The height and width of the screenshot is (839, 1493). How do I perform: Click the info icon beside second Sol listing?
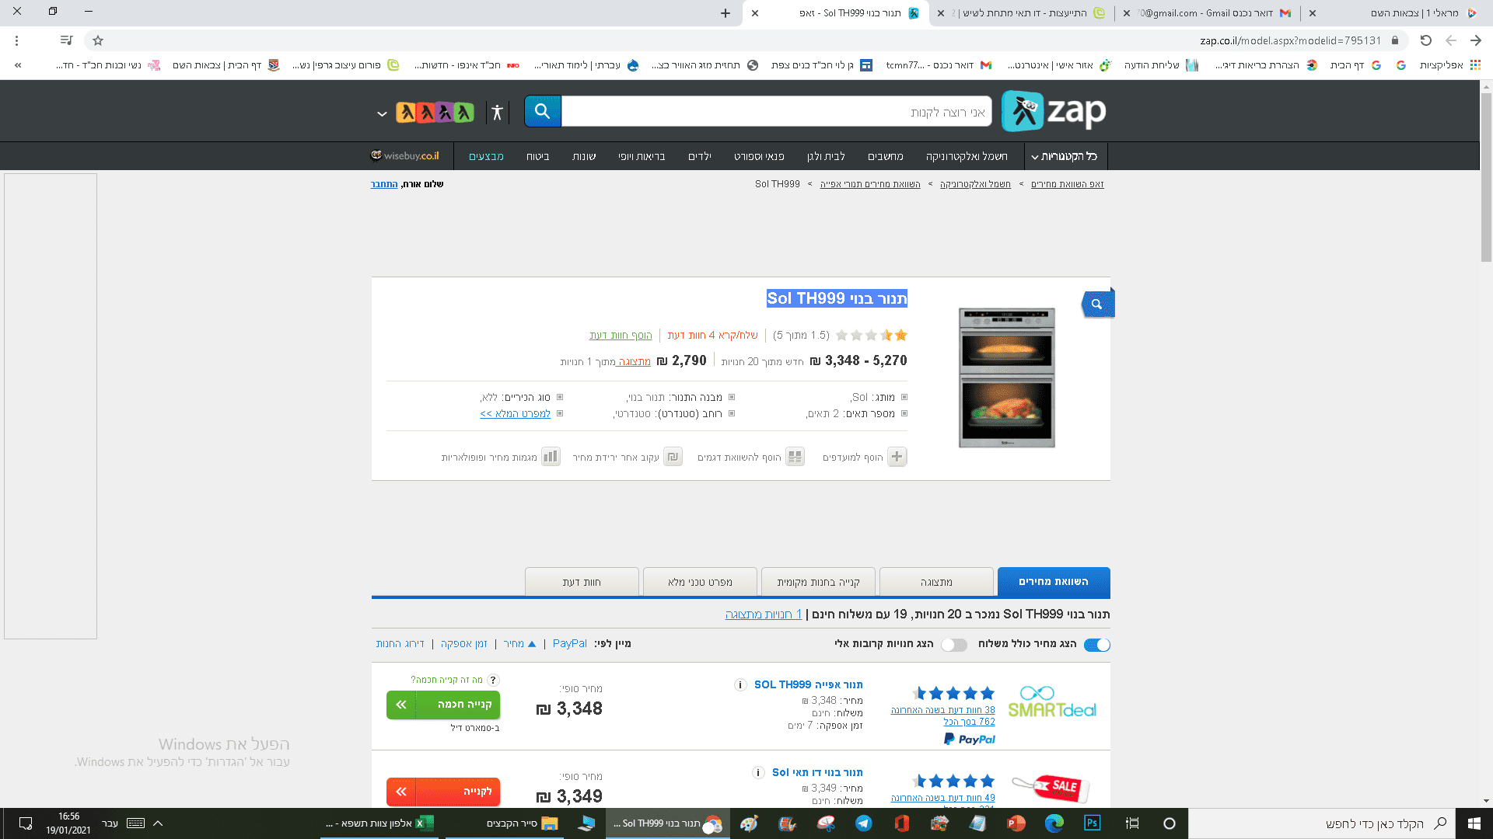coord(758,772)
